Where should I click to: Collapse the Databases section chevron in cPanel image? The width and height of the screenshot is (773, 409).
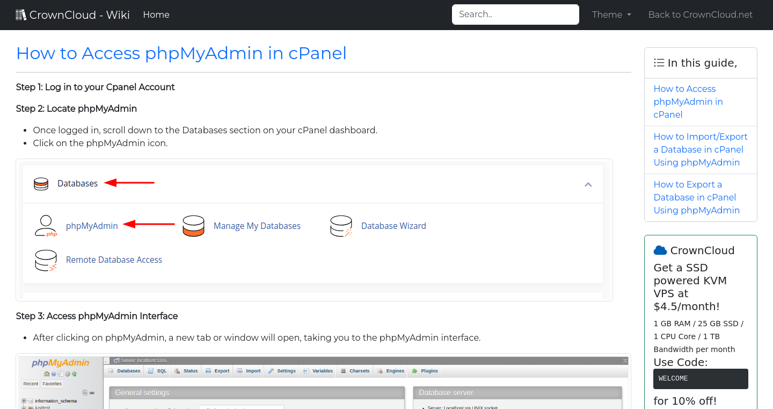[x=588, y=184]
